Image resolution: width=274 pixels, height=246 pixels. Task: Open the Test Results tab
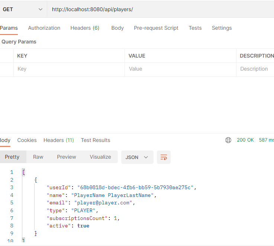[96, 140]
